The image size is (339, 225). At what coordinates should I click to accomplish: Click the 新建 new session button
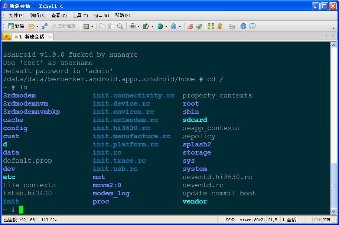point(16,26)
